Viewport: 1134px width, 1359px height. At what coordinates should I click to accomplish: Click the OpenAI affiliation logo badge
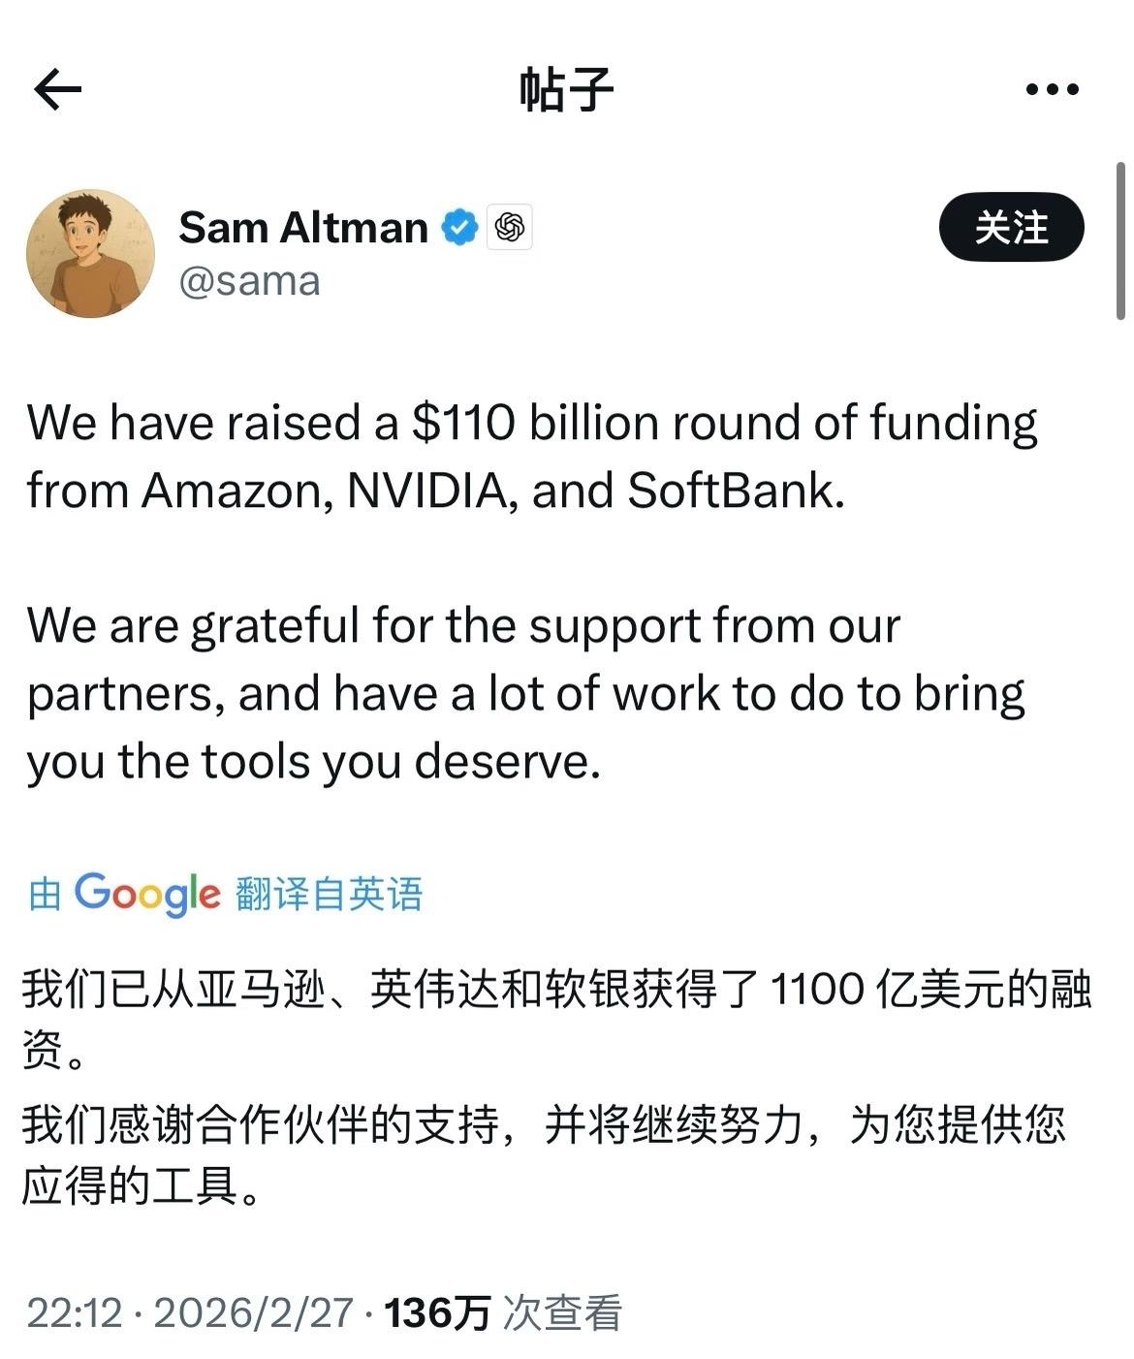click(x=508, y=227)
